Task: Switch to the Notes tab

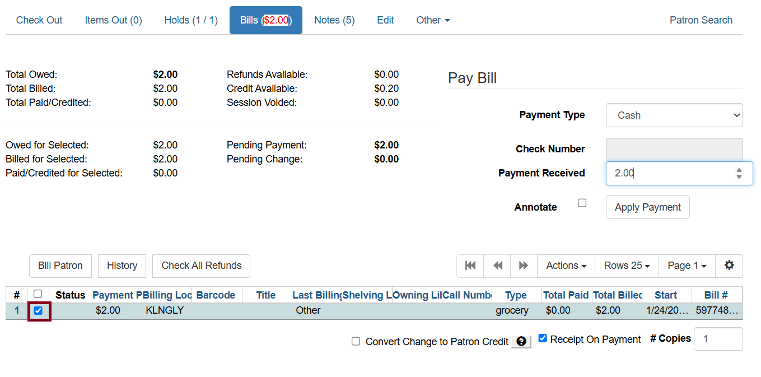Action: 334,20
